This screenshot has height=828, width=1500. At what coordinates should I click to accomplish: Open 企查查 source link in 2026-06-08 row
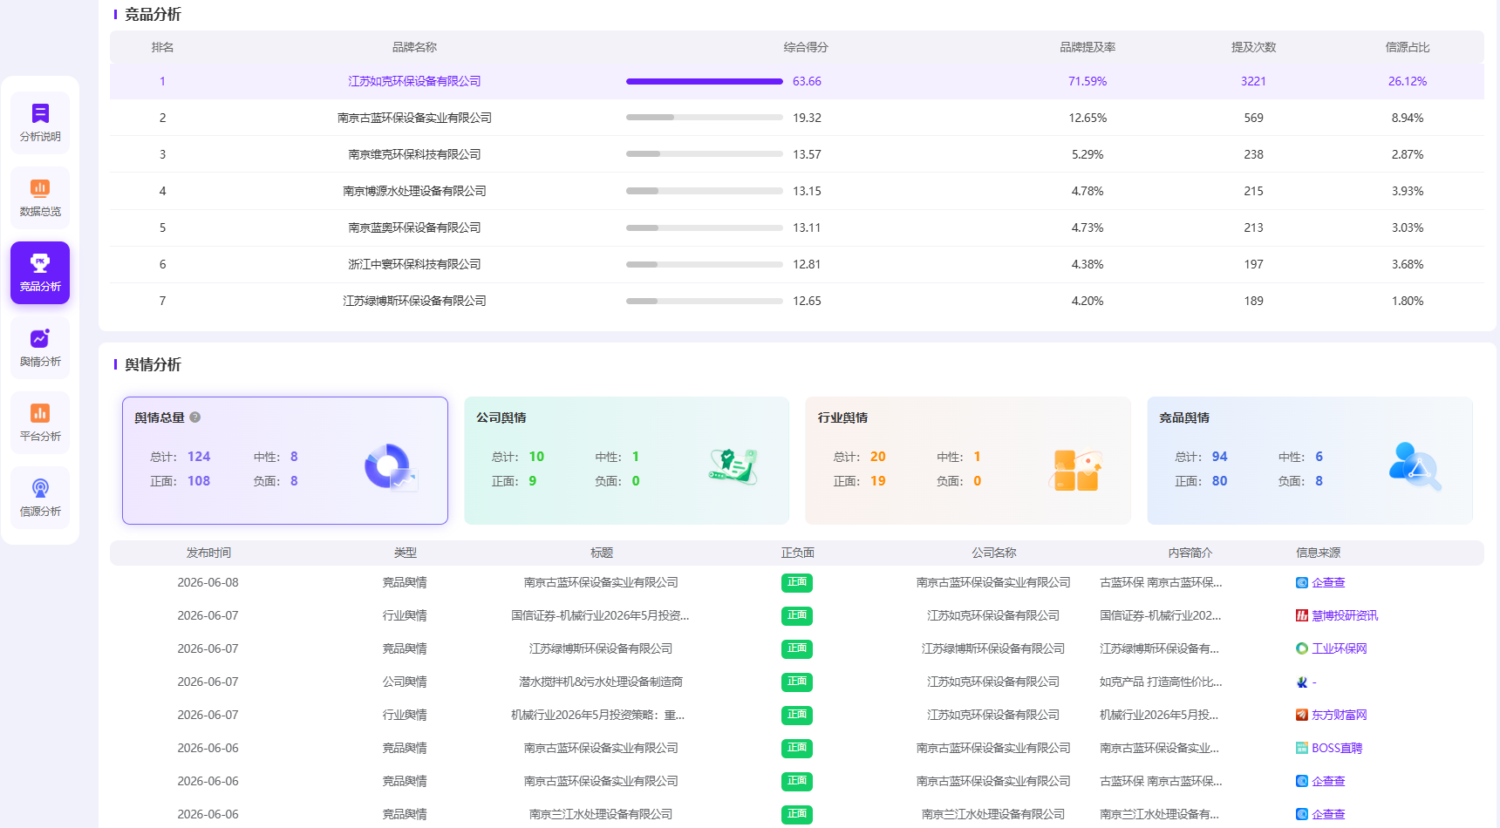pos(1328,583)
